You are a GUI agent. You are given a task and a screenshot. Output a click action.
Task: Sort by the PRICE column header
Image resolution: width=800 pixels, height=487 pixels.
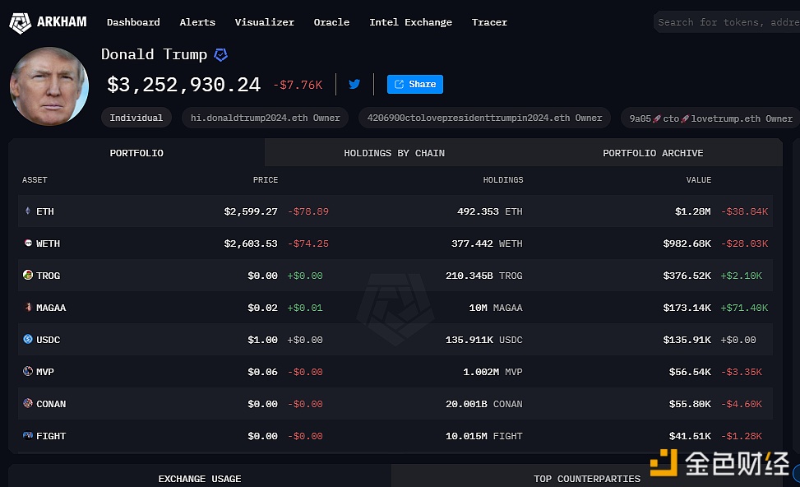coord(266,179)
